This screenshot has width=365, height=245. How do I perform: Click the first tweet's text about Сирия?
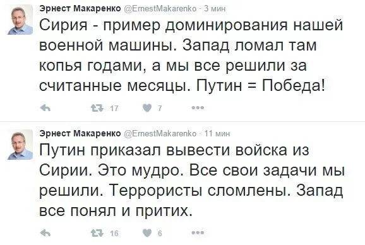pyautogui.click(x=191, y=56)
